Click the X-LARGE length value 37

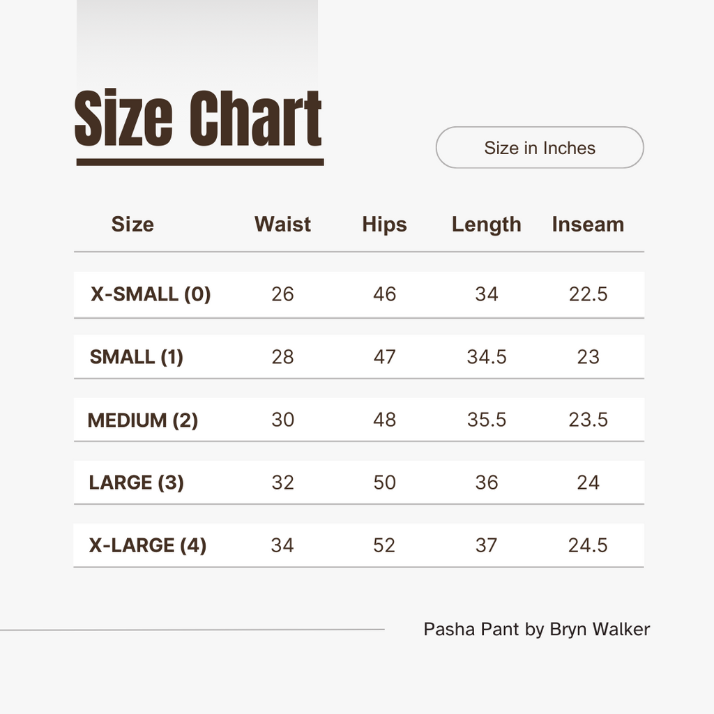[x=486, y=545]
